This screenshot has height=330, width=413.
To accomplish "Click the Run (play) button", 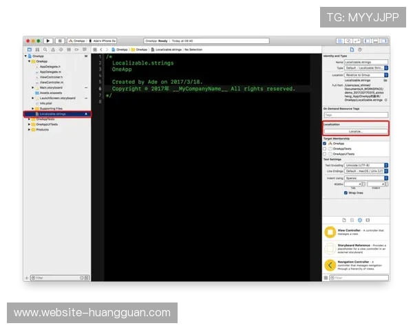I will pos(48,41).
